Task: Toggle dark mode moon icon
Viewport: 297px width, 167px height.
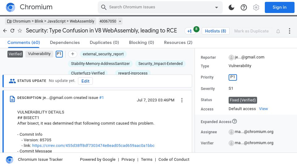Action: (x=231, y=7)
